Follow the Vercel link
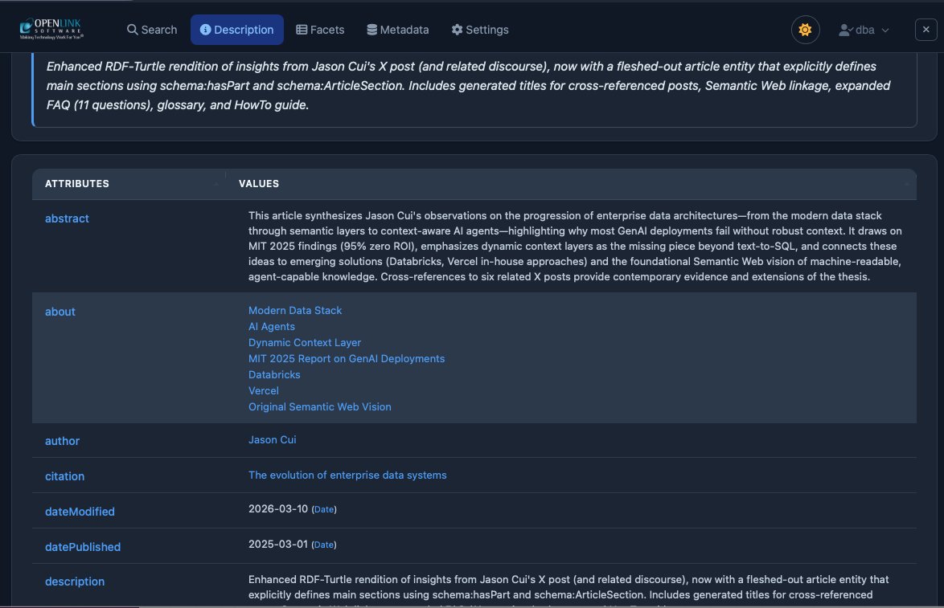 click(264, 390)
